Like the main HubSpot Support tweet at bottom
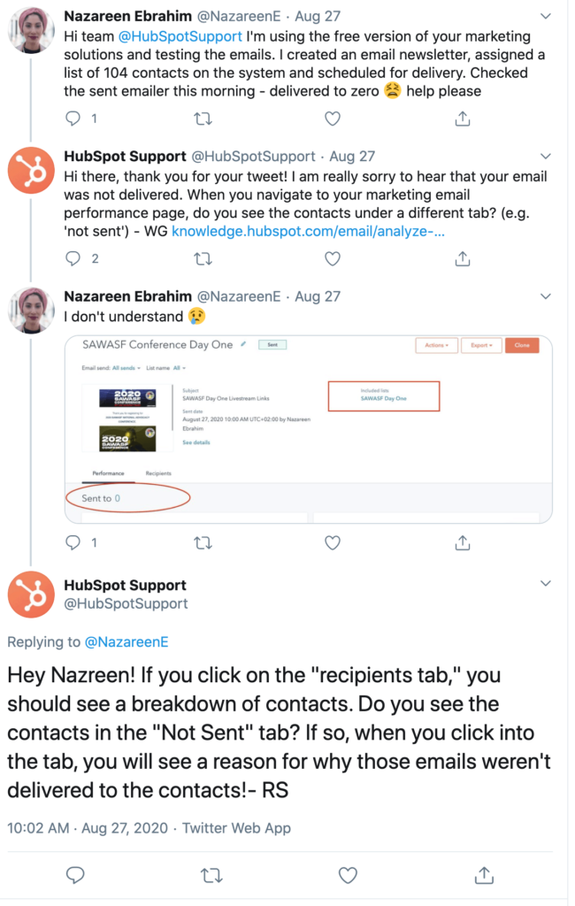The image size is (575, 906). [x=349, y=875]
